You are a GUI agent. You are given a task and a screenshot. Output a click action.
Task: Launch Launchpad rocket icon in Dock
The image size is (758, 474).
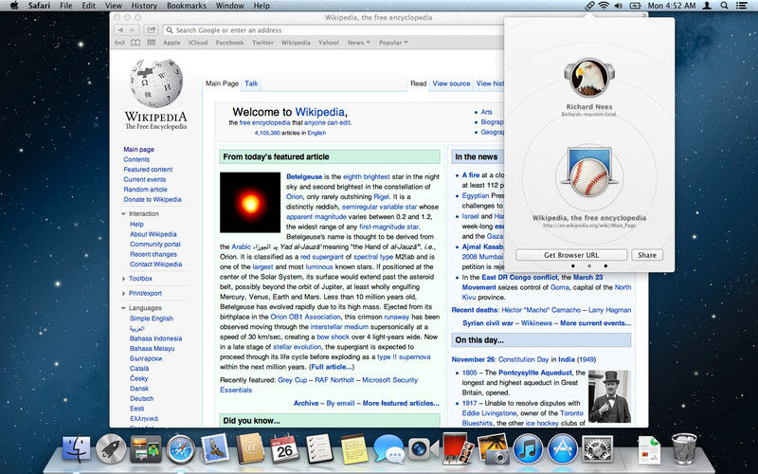click(111, 449)
